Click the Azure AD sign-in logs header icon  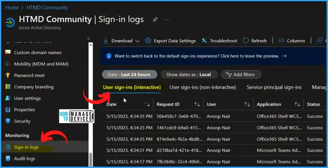(x=10, y=22)
